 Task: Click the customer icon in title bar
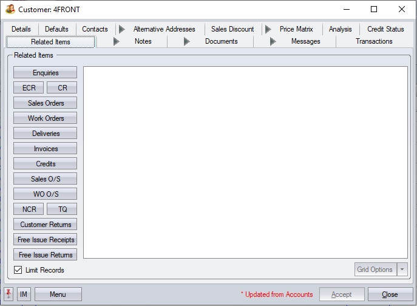(x=10, y=10)
